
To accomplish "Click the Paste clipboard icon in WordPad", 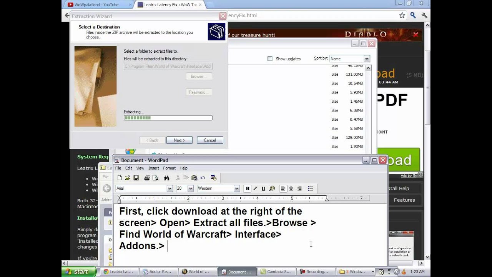I will tap(194, 178).
